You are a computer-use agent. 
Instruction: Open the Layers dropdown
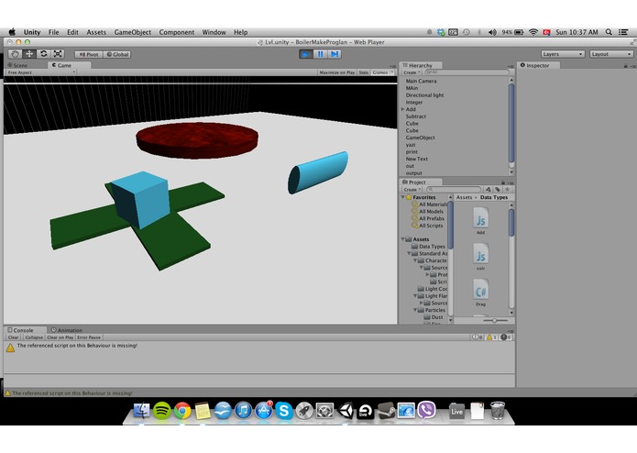tap(563, 54)
